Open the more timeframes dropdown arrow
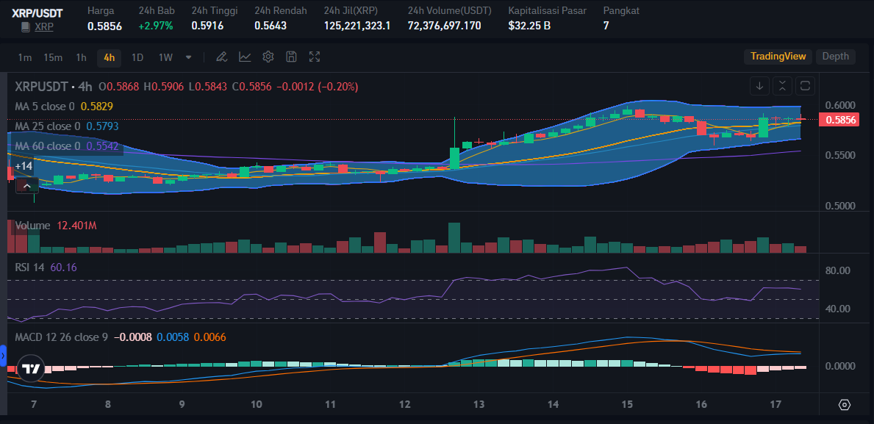This screenshot has width=874, height=424. coord(188,57)
